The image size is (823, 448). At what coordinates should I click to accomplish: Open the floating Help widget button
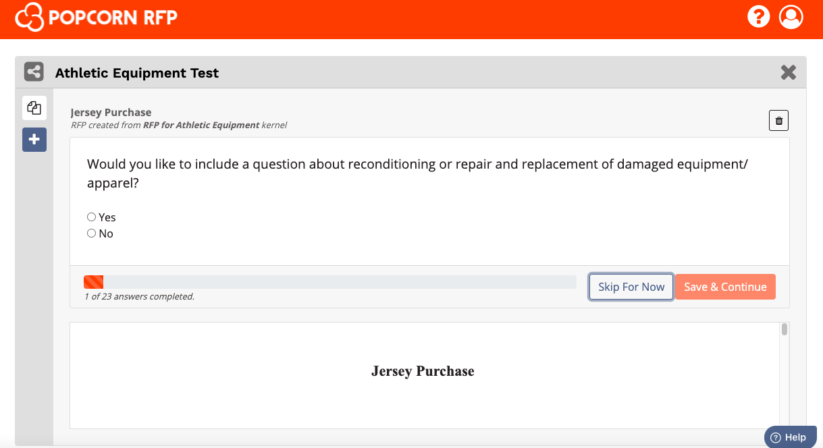pos(790,437)
